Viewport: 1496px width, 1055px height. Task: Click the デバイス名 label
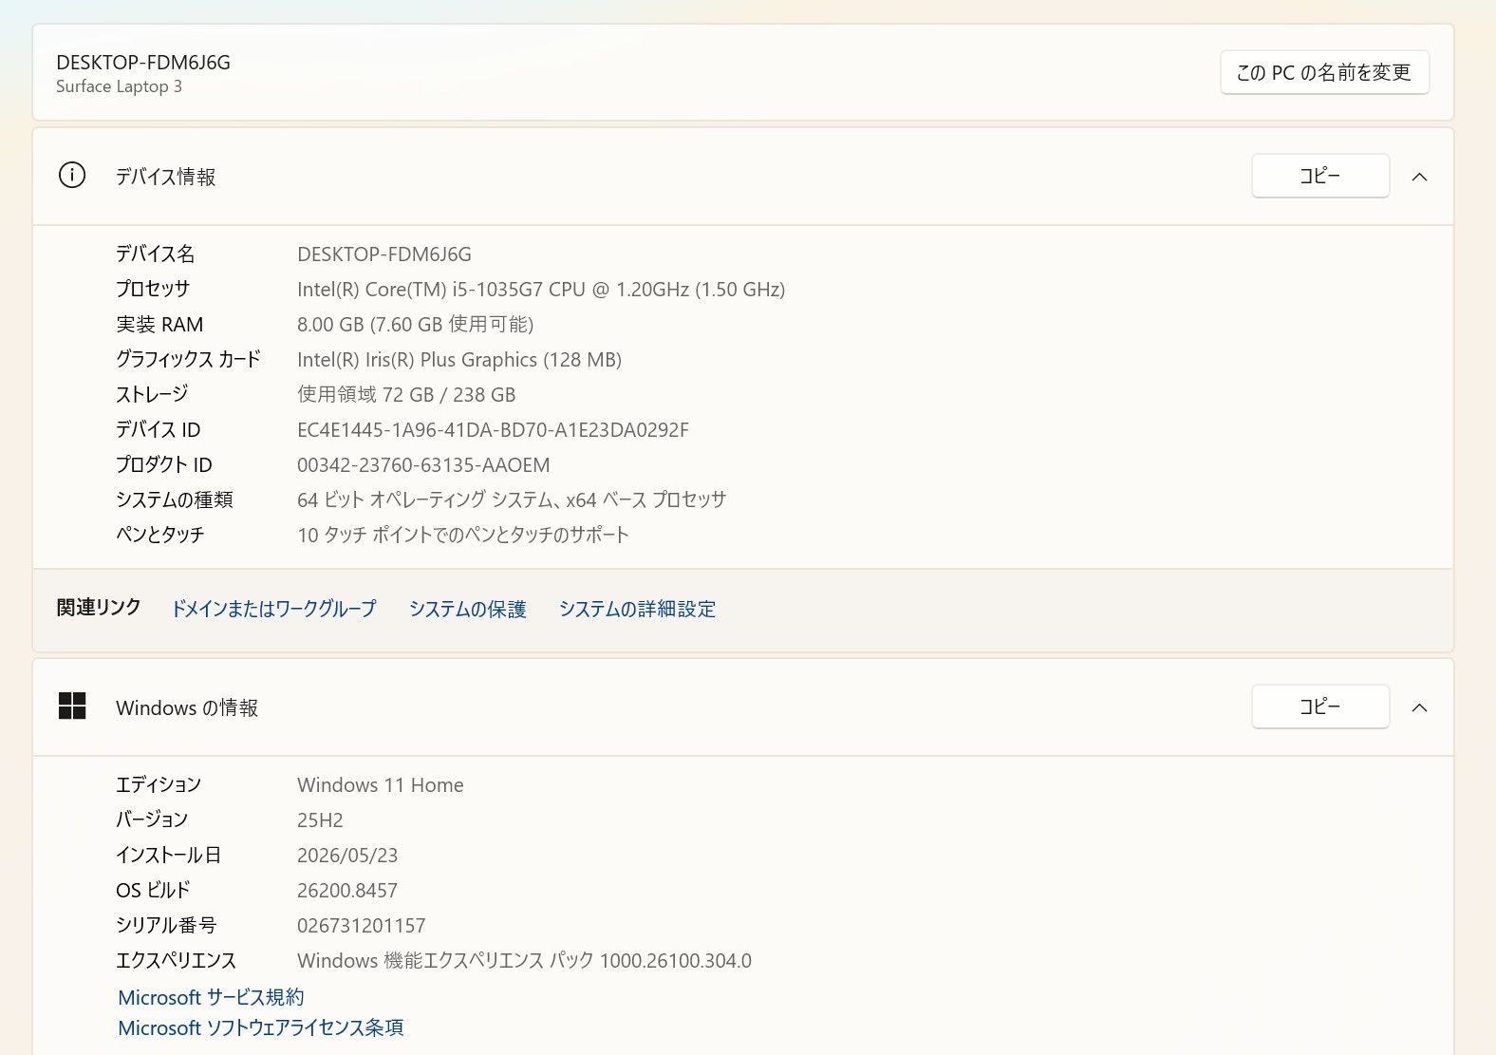pyautogui.click(x=156, y=254)
